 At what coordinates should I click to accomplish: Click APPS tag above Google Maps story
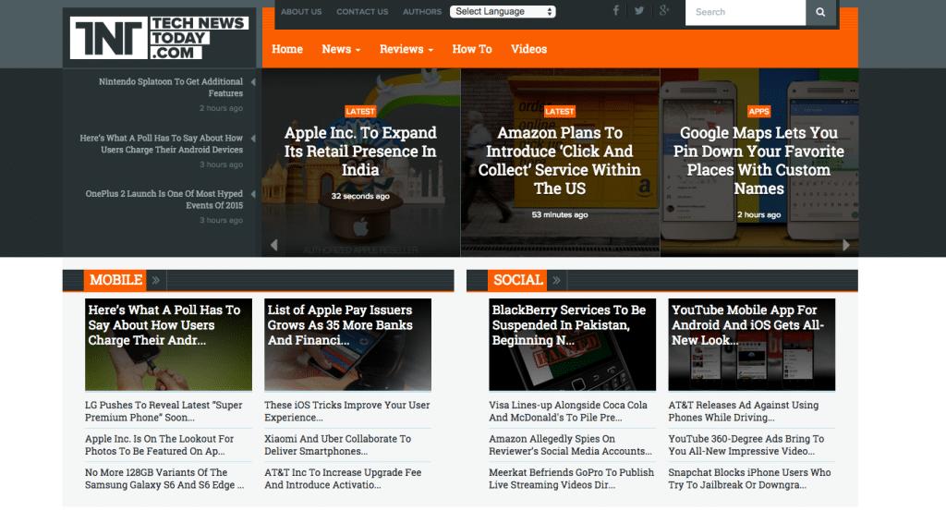point(758,112)
